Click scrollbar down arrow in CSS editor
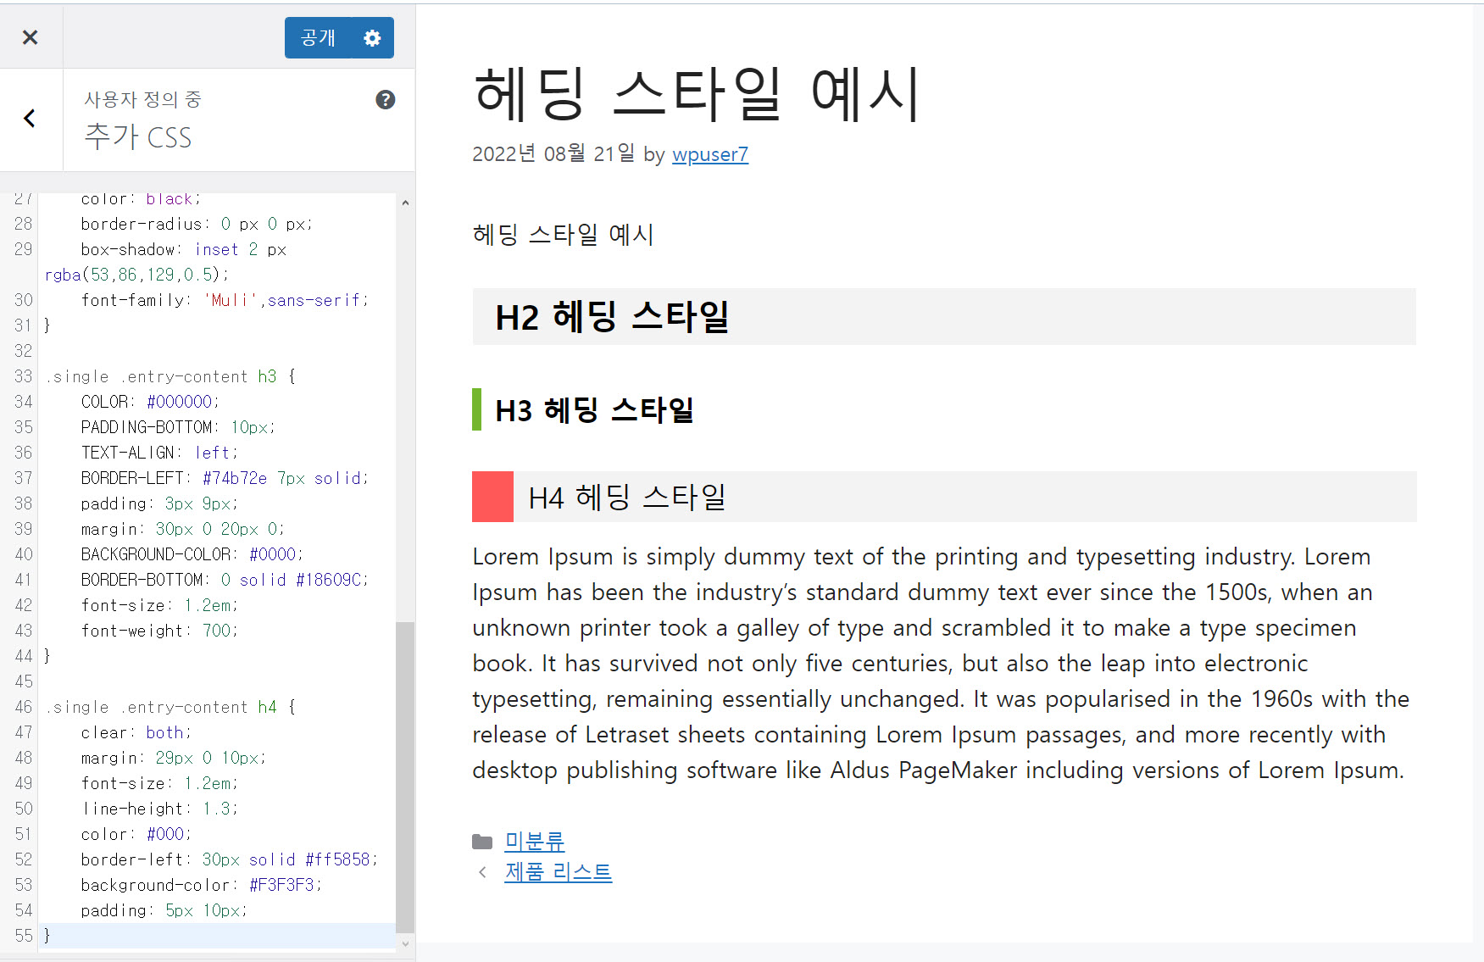The width and height of the screenshot is (1484, 962). pyautogui.click(x=405, y=943)
